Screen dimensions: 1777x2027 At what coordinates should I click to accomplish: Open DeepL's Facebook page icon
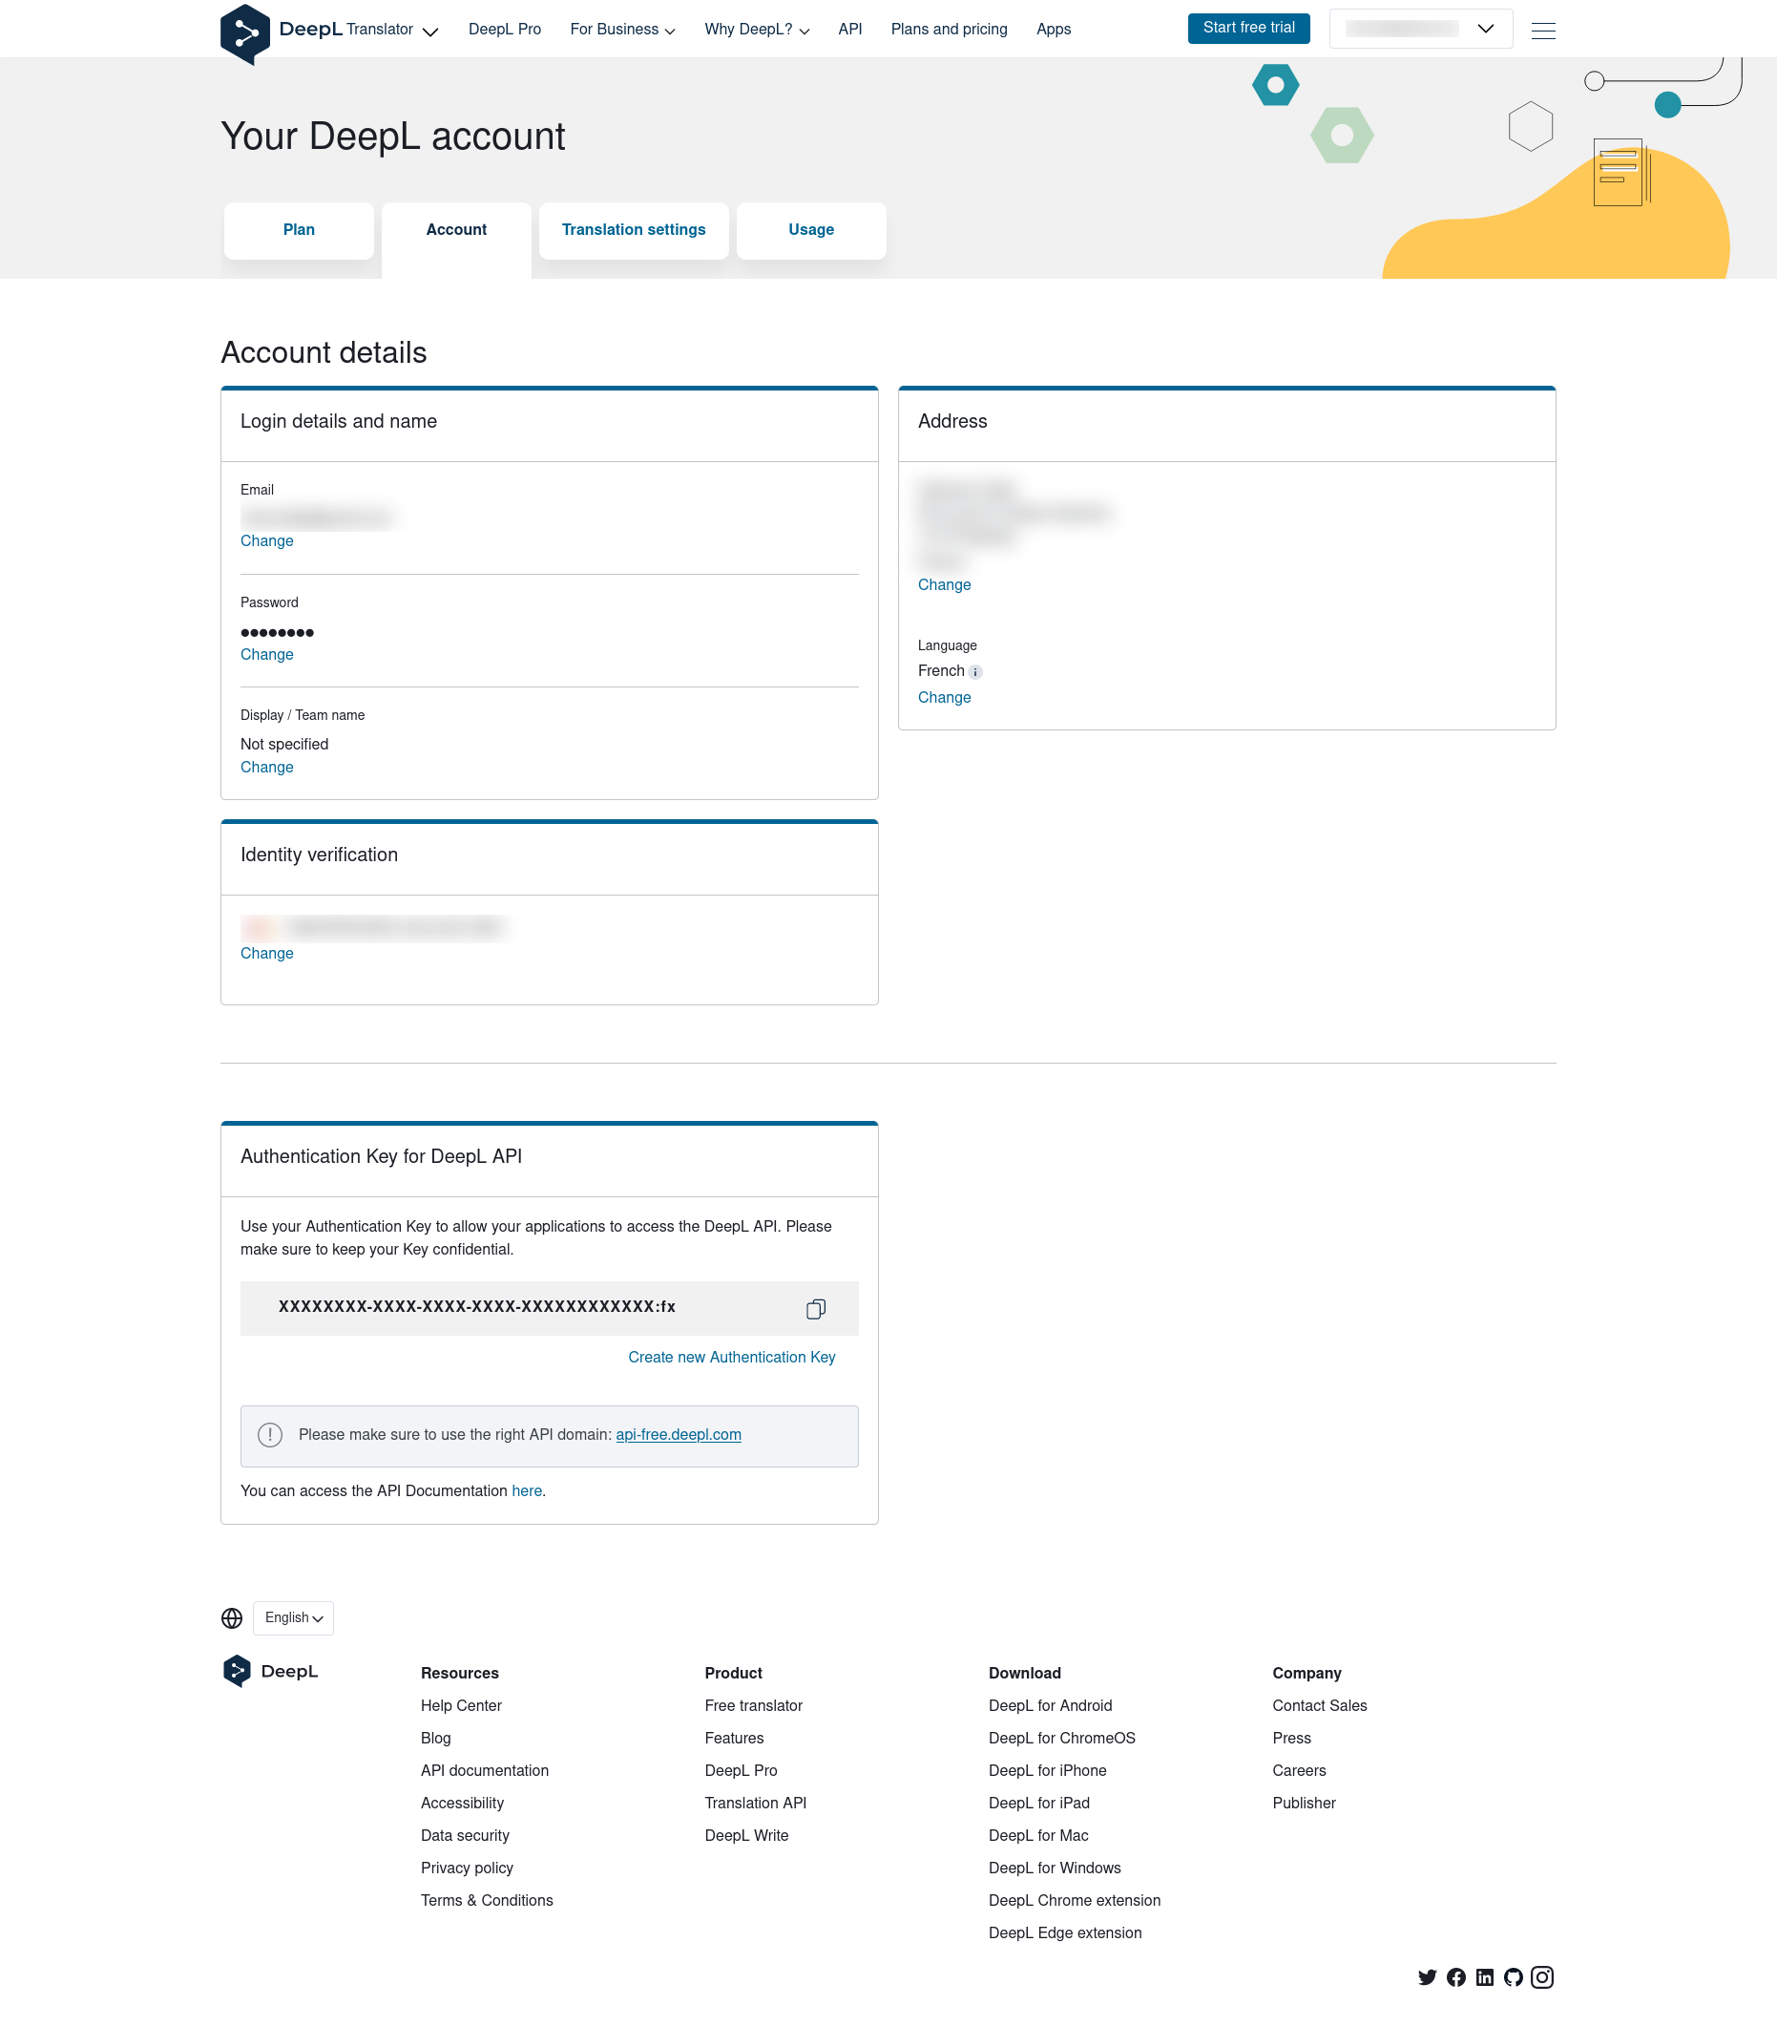pyautogui.click(x=1454, y=1977)
